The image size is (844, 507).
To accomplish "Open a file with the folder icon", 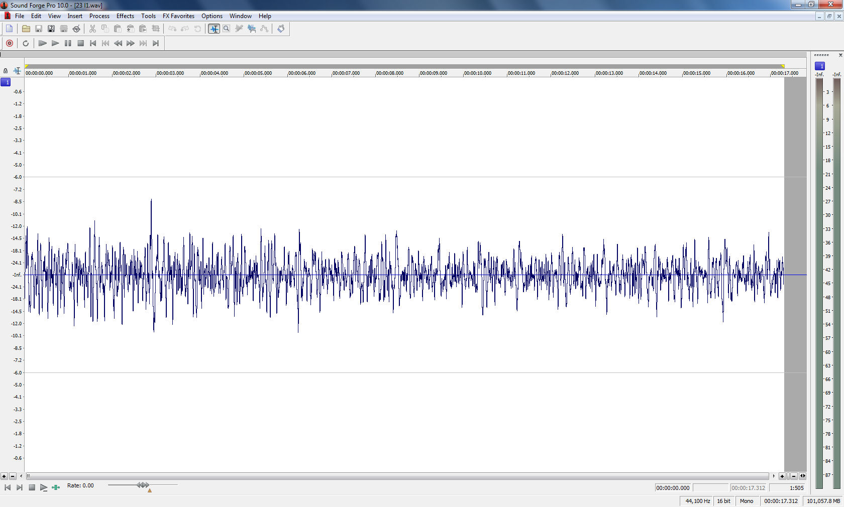I will pos(26,29).
